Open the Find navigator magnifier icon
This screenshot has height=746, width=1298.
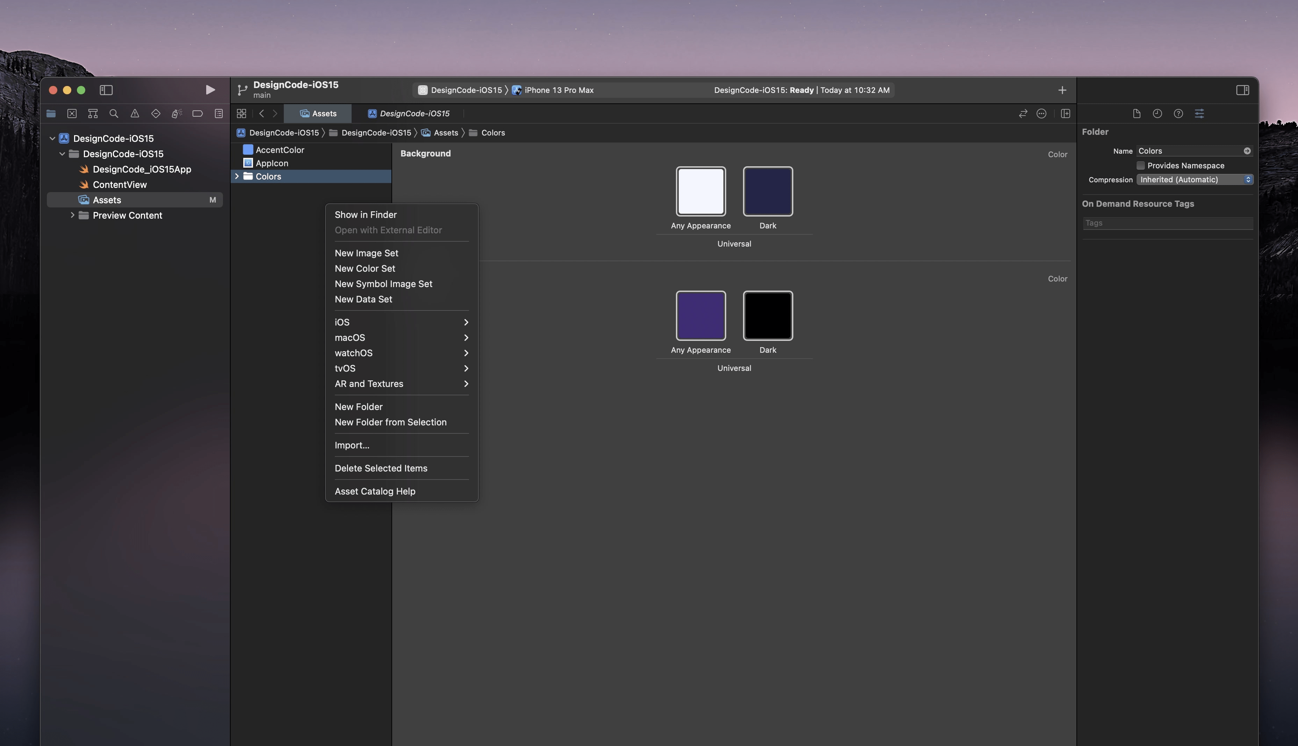tap(114, 114)
